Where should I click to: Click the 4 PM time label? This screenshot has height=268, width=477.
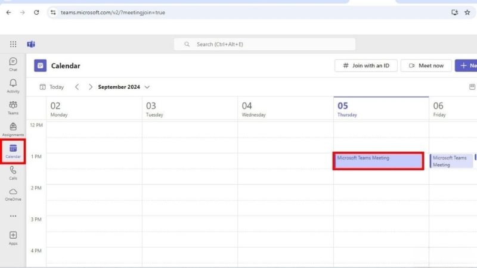pos(36,251)
